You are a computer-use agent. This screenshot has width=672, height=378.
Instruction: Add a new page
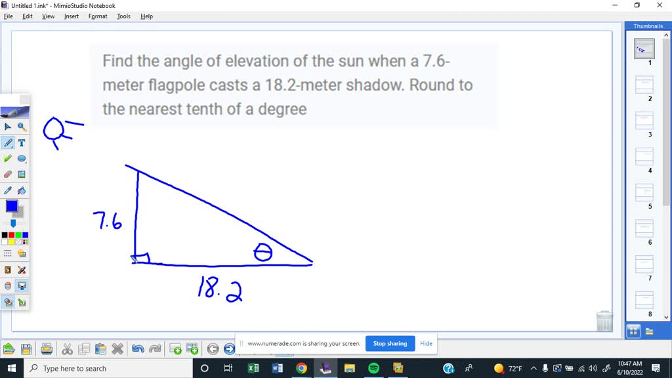175,349
